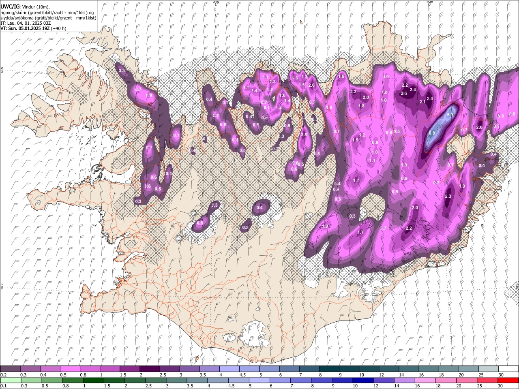Click the 20W longitude label at top
This screenshot has height=389, width=519.
(x=216, y=2)
